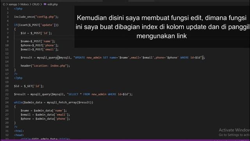The image size is (250, 141).
Task: Click the closing ?> tag on line 17
Action: click(x=16, y=74)
